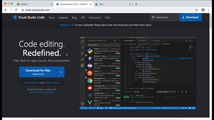Open license and privacy statement link

41,92
